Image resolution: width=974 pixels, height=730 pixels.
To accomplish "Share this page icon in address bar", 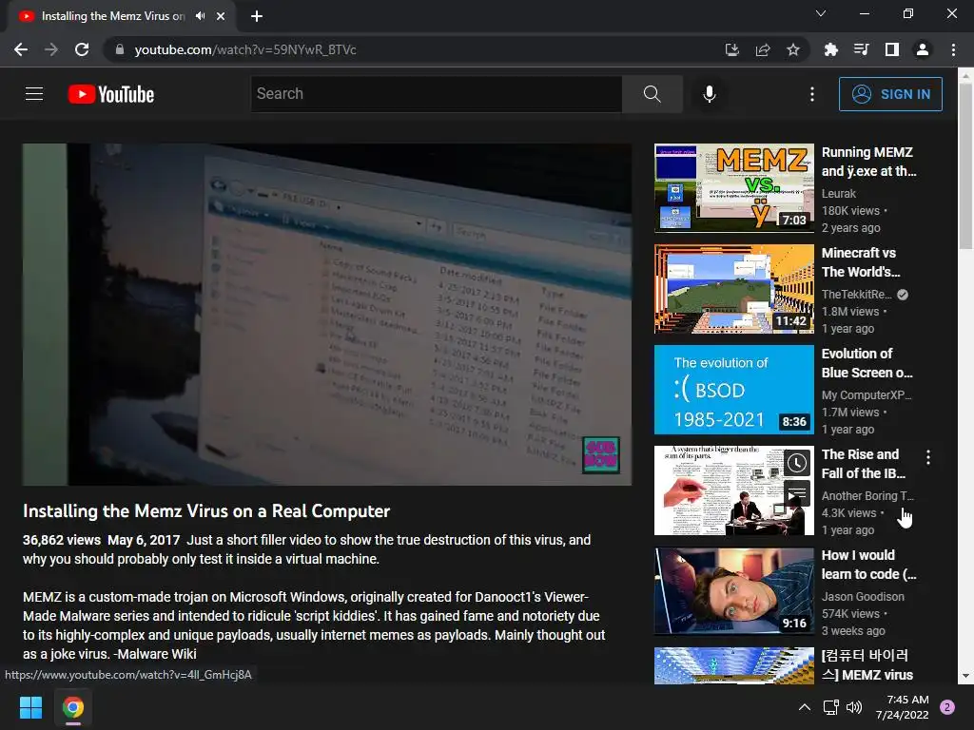I will coord(763,49).
